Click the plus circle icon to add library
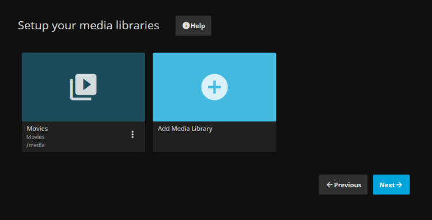432x220 pixels. pyautogui.click(x=214, y=87)
